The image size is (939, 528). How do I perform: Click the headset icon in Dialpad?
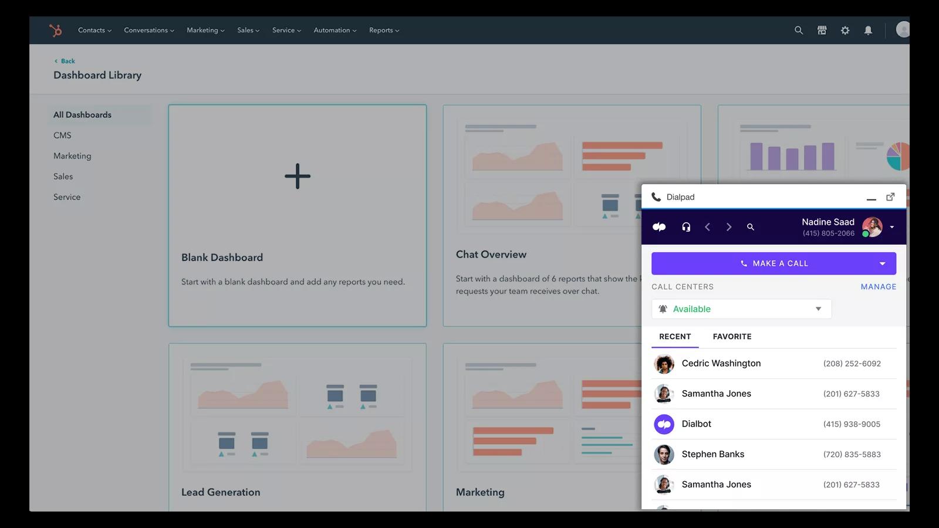686,226
